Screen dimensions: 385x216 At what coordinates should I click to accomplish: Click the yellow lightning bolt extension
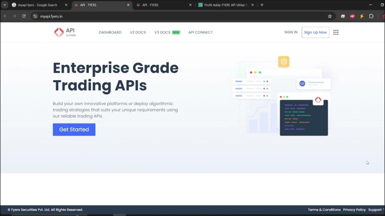tap(362, 16)
